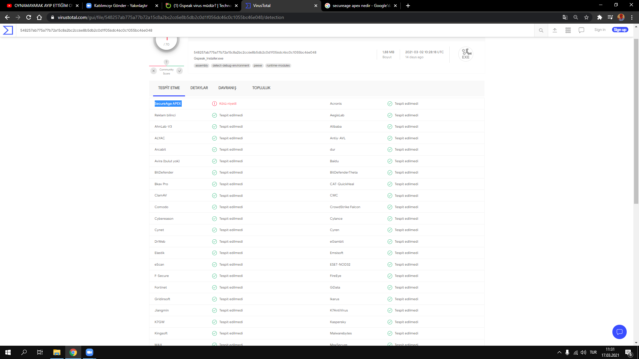Vote community score down with X
This screenshot has width=639, height=359.
click(153, 71)
